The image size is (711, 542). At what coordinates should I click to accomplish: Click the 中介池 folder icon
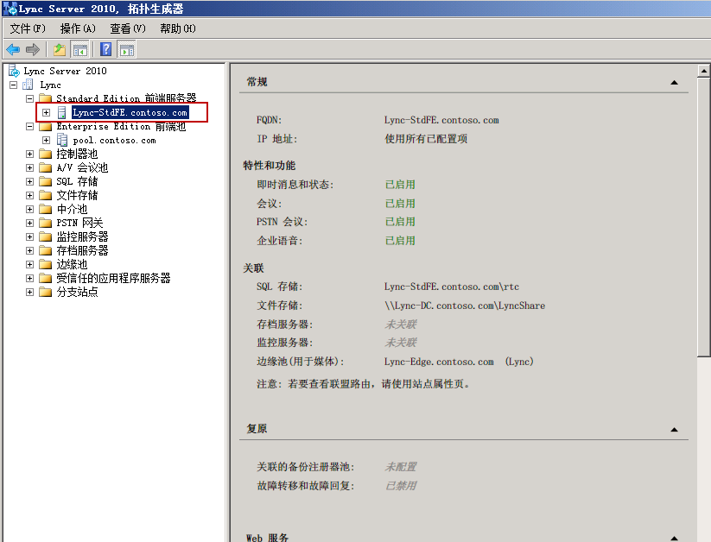tap(45, 210)
